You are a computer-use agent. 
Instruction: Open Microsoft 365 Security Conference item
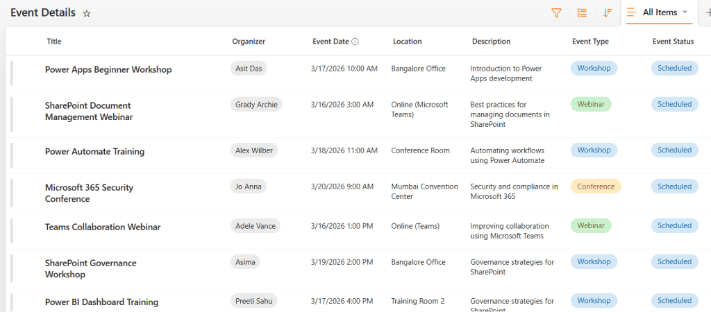tap(90, 193)
